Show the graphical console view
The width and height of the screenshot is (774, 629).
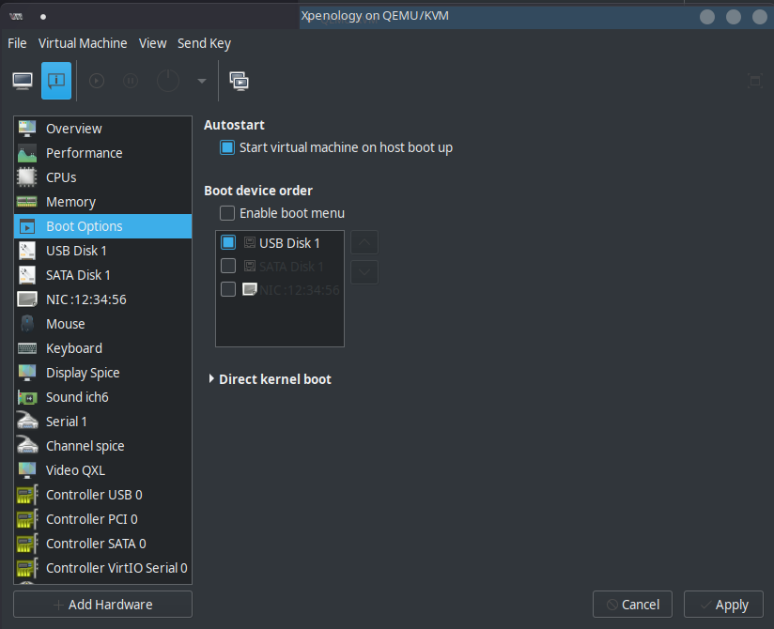(23, 81)
